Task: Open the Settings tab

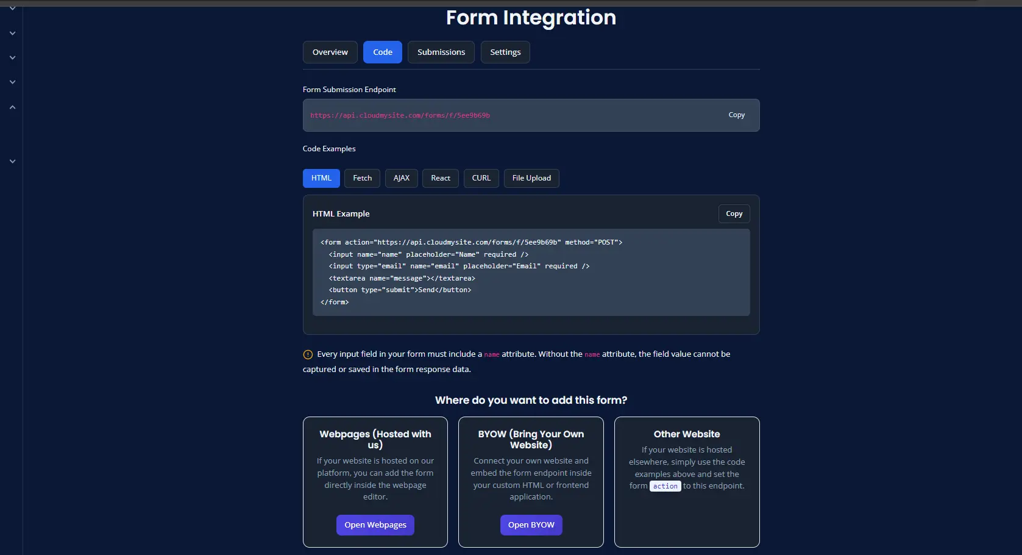Action: pos(505,52)
